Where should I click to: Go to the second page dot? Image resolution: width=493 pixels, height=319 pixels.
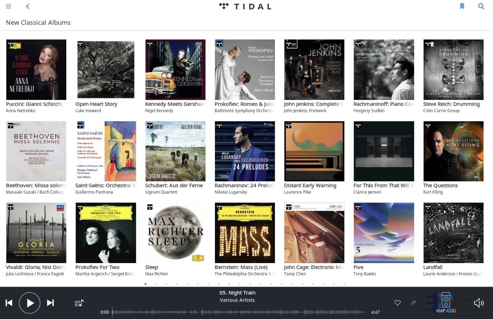[156, 284]
